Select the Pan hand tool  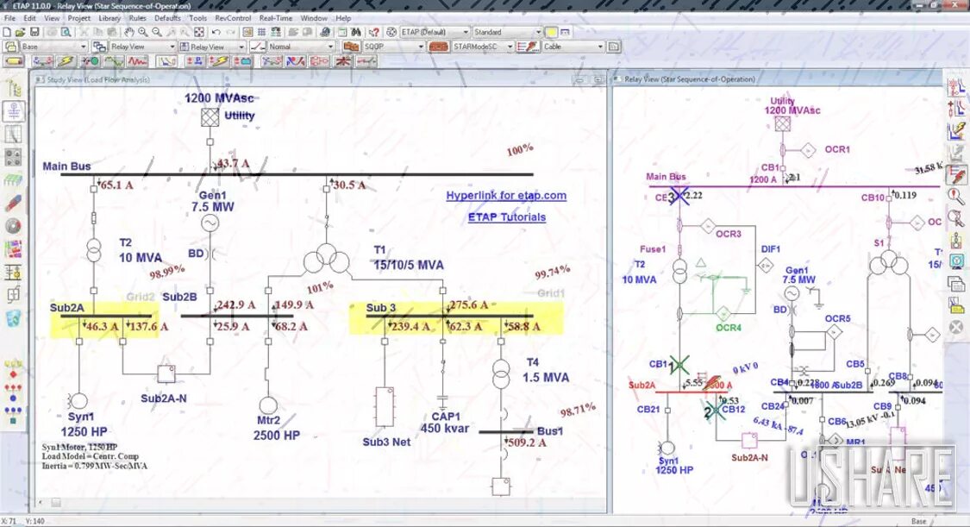[x=128, y=32]
